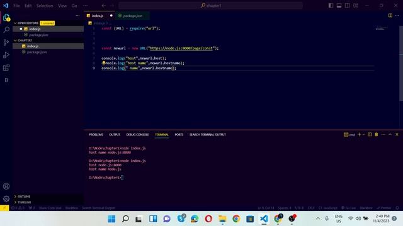Viewport: 403px width, 226px height.
Task: Split the editor to the right
Action: point(390,15)
